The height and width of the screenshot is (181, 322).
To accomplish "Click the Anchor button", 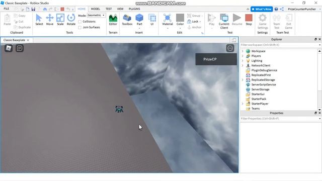I will point(194,27).
